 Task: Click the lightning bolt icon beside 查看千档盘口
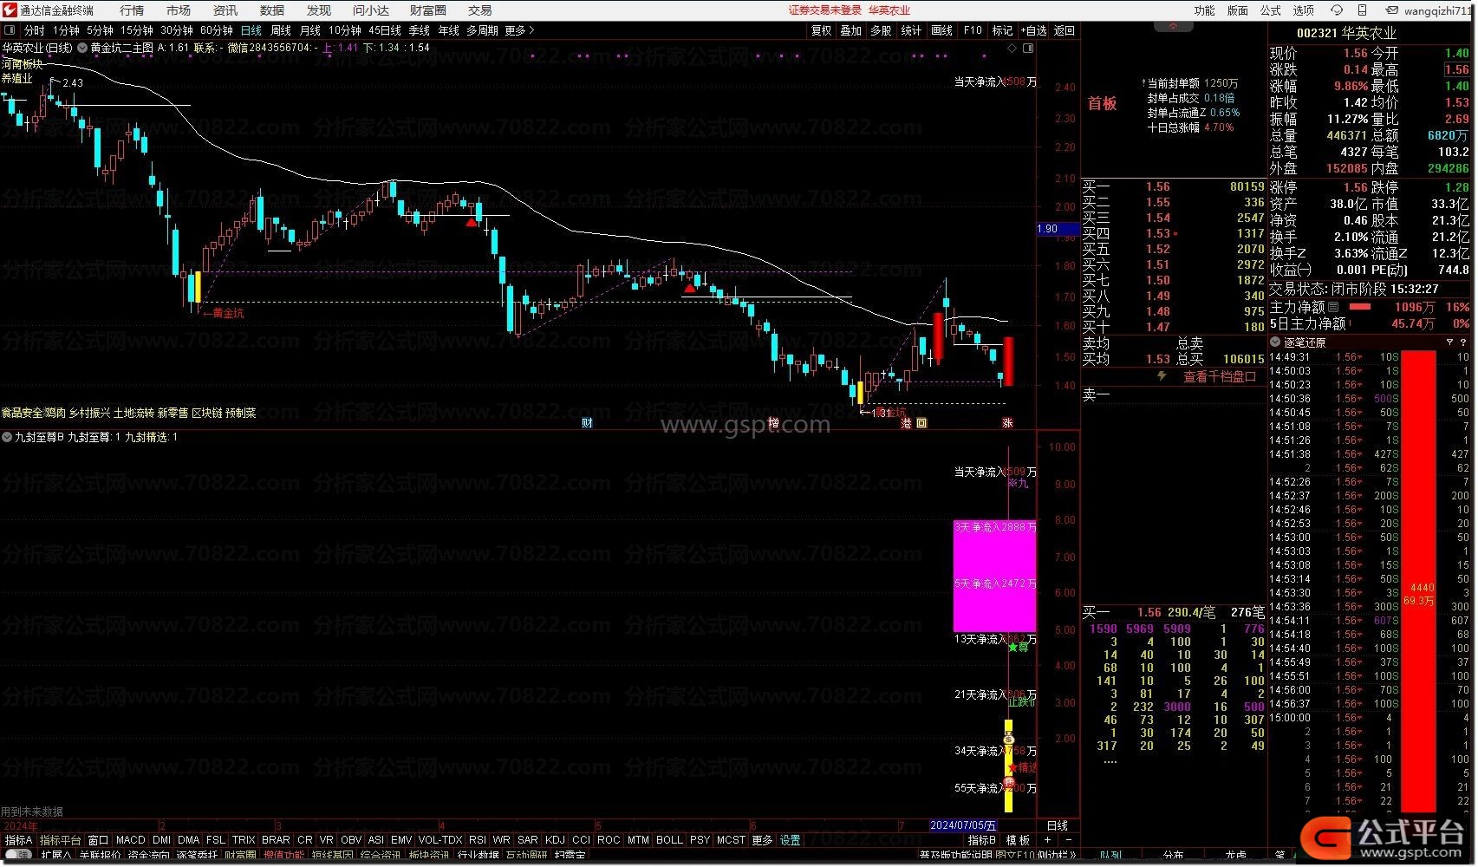pos(1162,376)
